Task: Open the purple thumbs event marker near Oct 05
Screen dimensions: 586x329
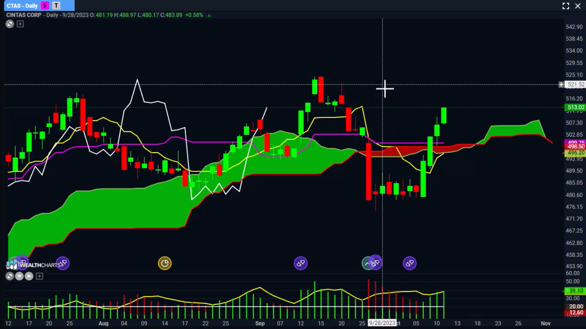Action: click(x=410, y=263)
